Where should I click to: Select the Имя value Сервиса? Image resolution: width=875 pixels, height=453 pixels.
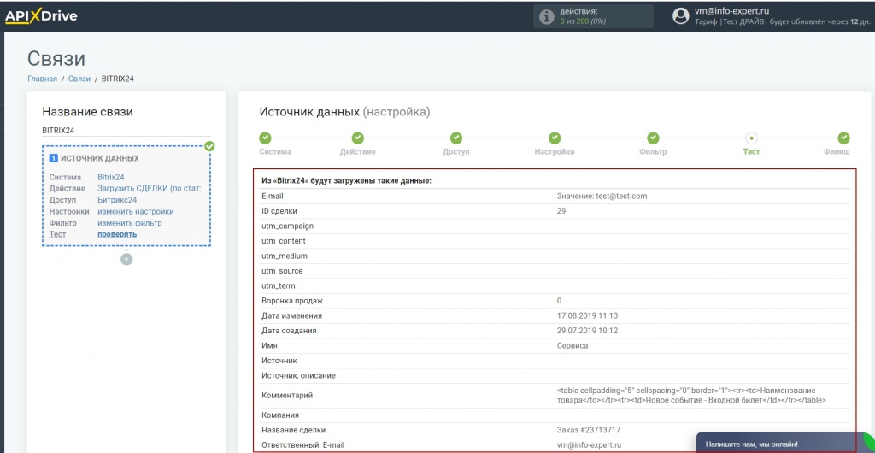coord(573,345)
